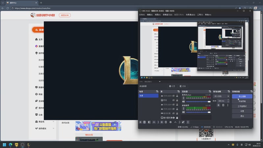Image resolution: width=263 pixels, height=148 pixels.
Task: Select the 场景 entry in scenes list
Action: click(x=149, y=96)
